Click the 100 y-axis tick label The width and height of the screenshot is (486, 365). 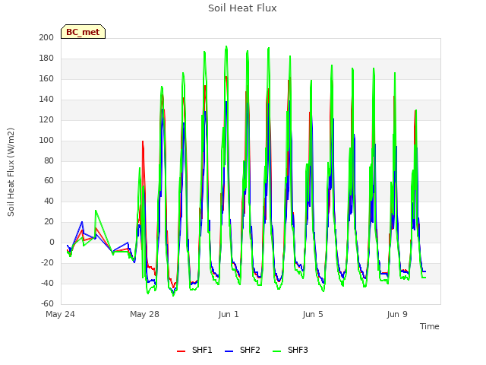click(x=46, y=140)
